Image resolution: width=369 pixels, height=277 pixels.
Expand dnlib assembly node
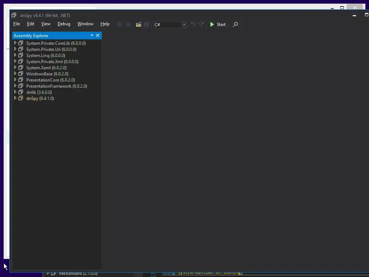(15, 92)
